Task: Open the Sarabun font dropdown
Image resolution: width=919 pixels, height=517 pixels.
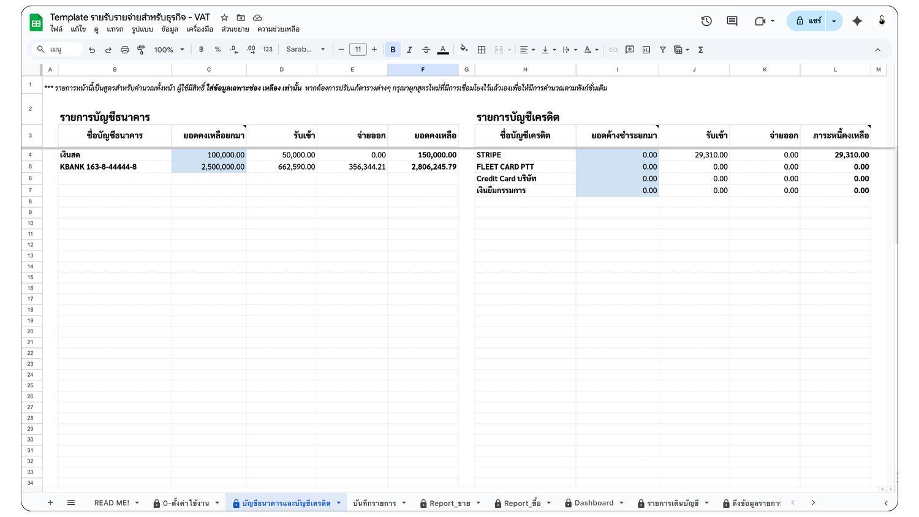Action: 305,50
